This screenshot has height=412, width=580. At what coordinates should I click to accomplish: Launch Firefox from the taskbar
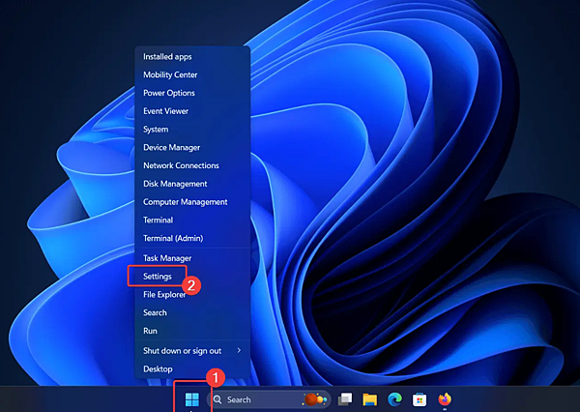(x=445, y=399)
